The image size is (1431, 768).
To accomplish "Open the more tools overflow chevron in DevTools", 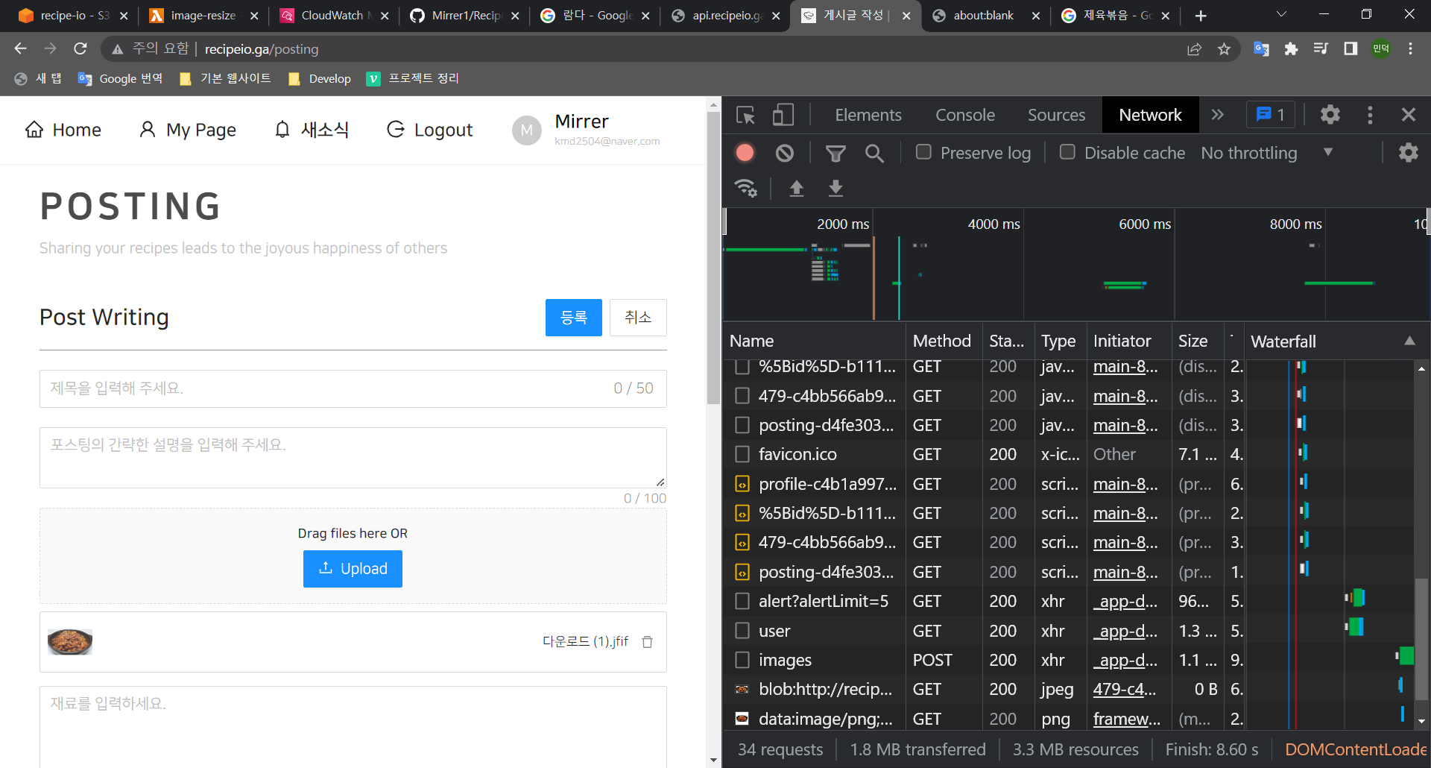I will [1218, 115].
